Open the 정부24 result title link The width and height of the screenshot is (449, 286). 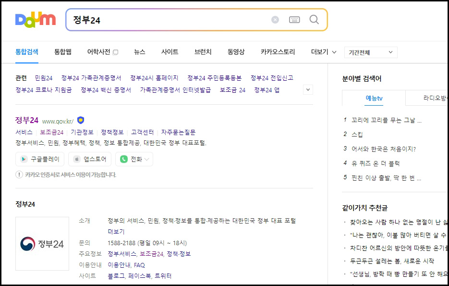26,120
